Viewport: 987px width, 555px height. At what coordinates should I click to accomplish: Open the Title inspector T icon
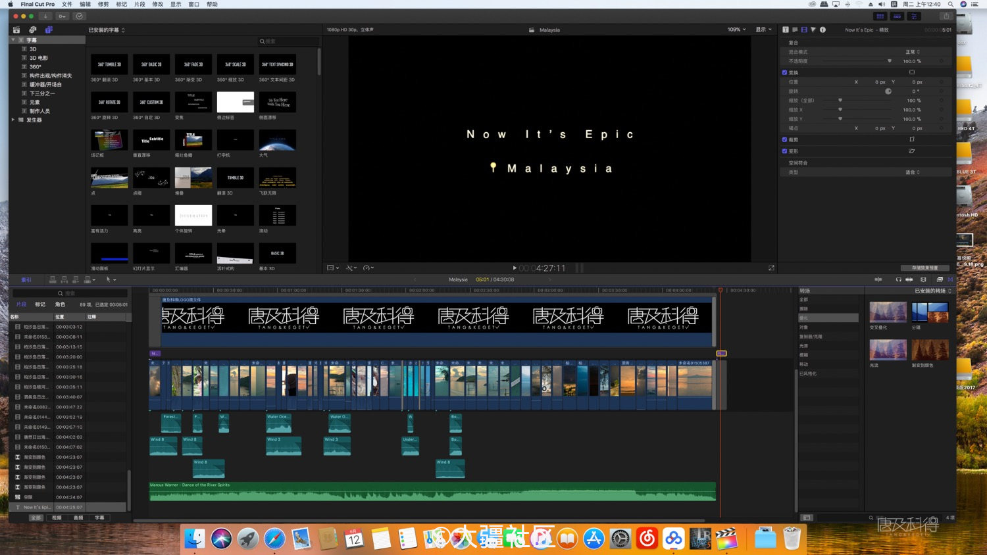point(786,30)
